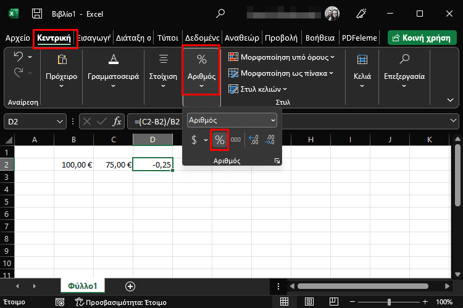Cancel formula entry with X icon

pyautogui.click(x=87, y=121)
